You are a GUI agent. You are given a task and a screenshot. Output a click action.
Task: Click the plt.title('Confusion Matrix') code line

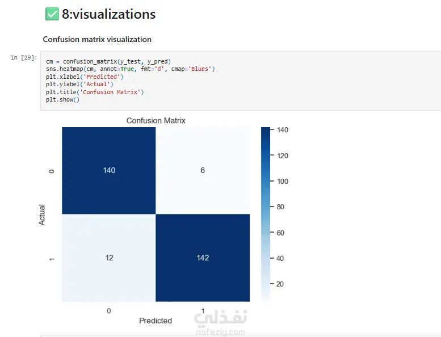(x=95, y=92)
